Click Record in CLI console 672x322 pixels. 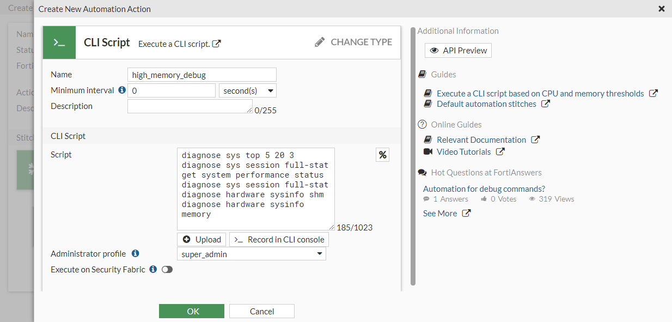[278, 239]
